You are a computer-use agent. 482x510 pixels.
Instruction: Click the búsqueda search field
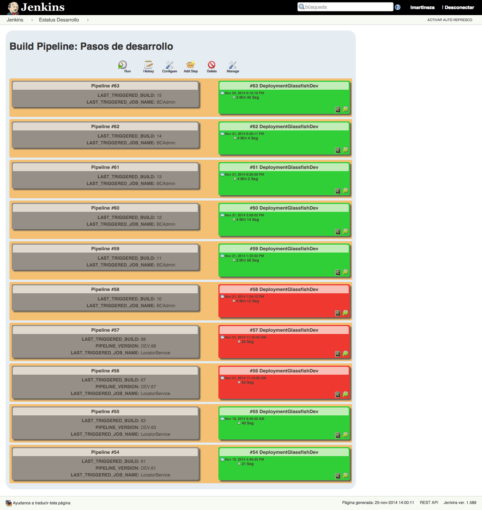[345, 7]
